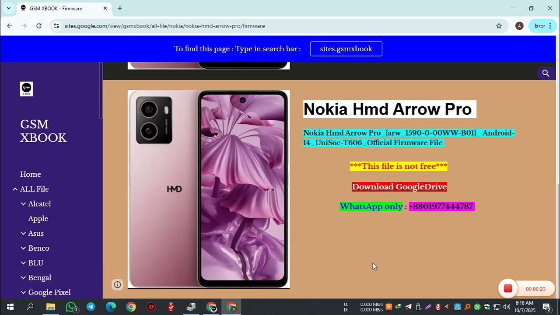This screenshot has width=560, height=315.
Task: Click the sites.gsmxbook button
Action: [x=346, y=49]
